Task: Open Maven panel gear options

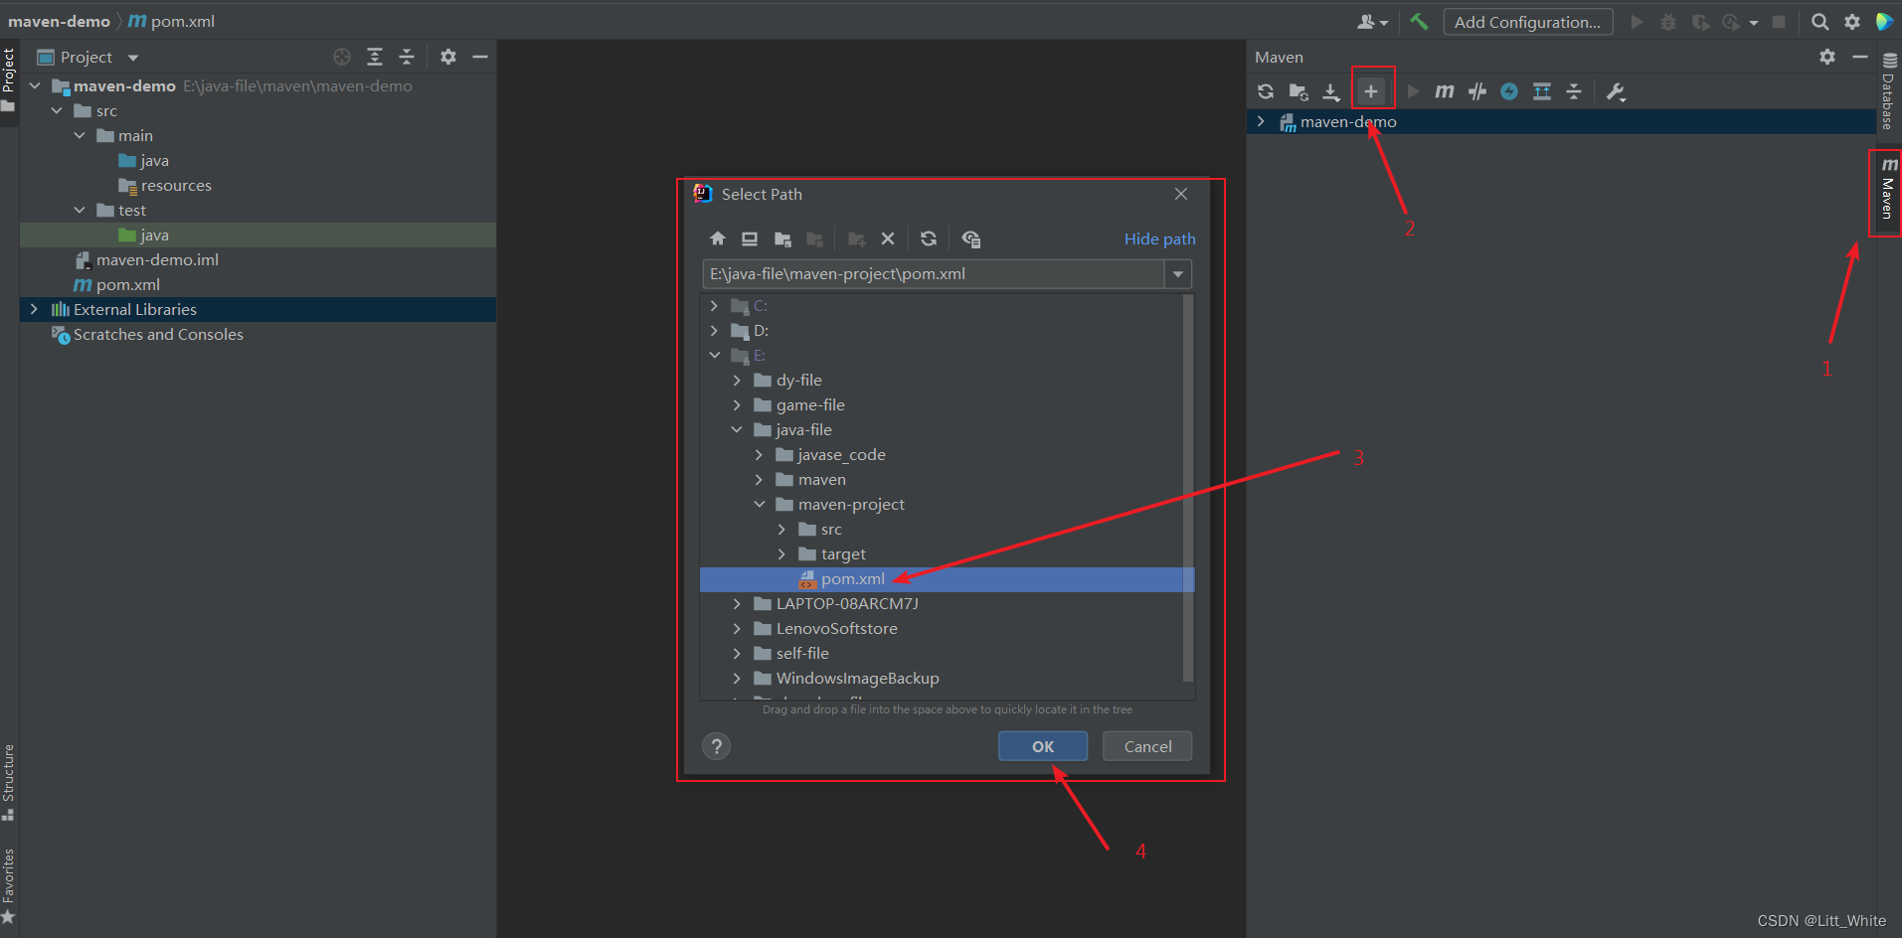Action: (1827, 57)
